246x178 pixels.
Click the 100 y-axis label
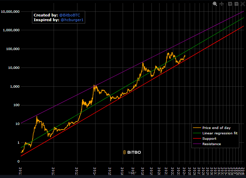(16, 105)
